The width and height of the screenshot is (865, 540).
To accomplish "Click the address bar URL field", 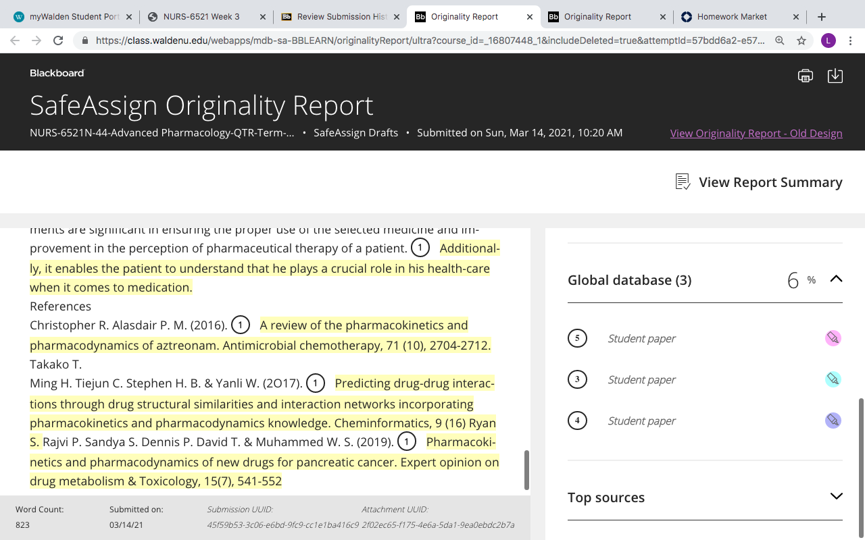I will pos(430,40).
